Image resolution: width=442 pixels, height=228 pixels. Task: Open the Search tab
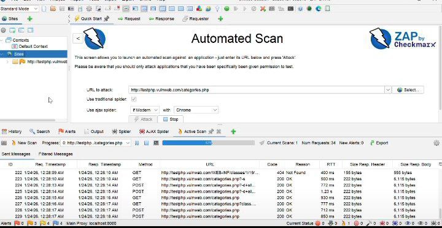39,131
